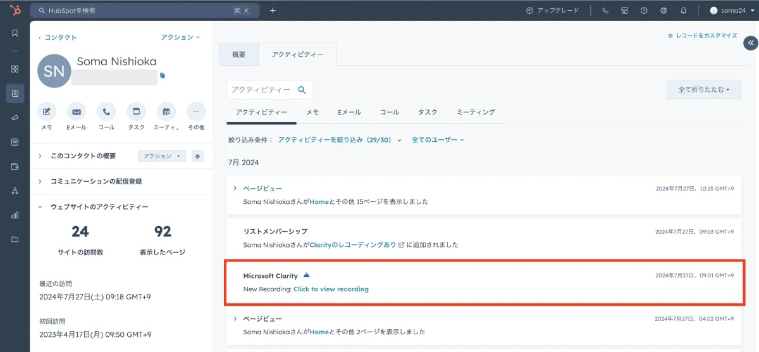Open the library folder icon in sidebar
The height and width of the screenshot is (352, 759).
coord(15,239)
